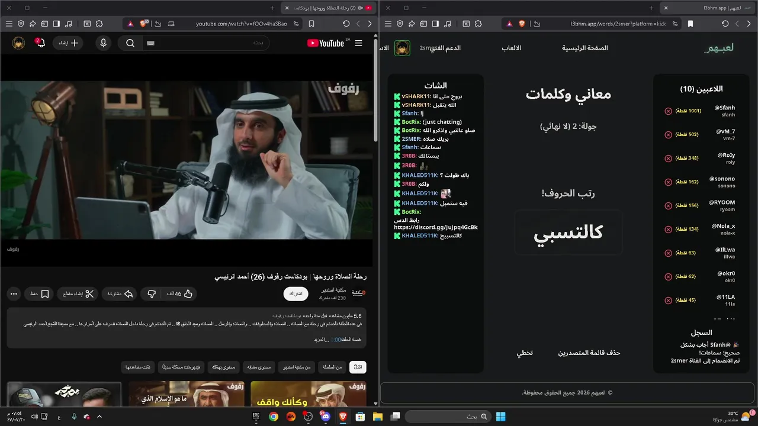Viewport: 758px width, 426px height.
Task: Remove player Nola_x with X icon
Action: point(669,229)
